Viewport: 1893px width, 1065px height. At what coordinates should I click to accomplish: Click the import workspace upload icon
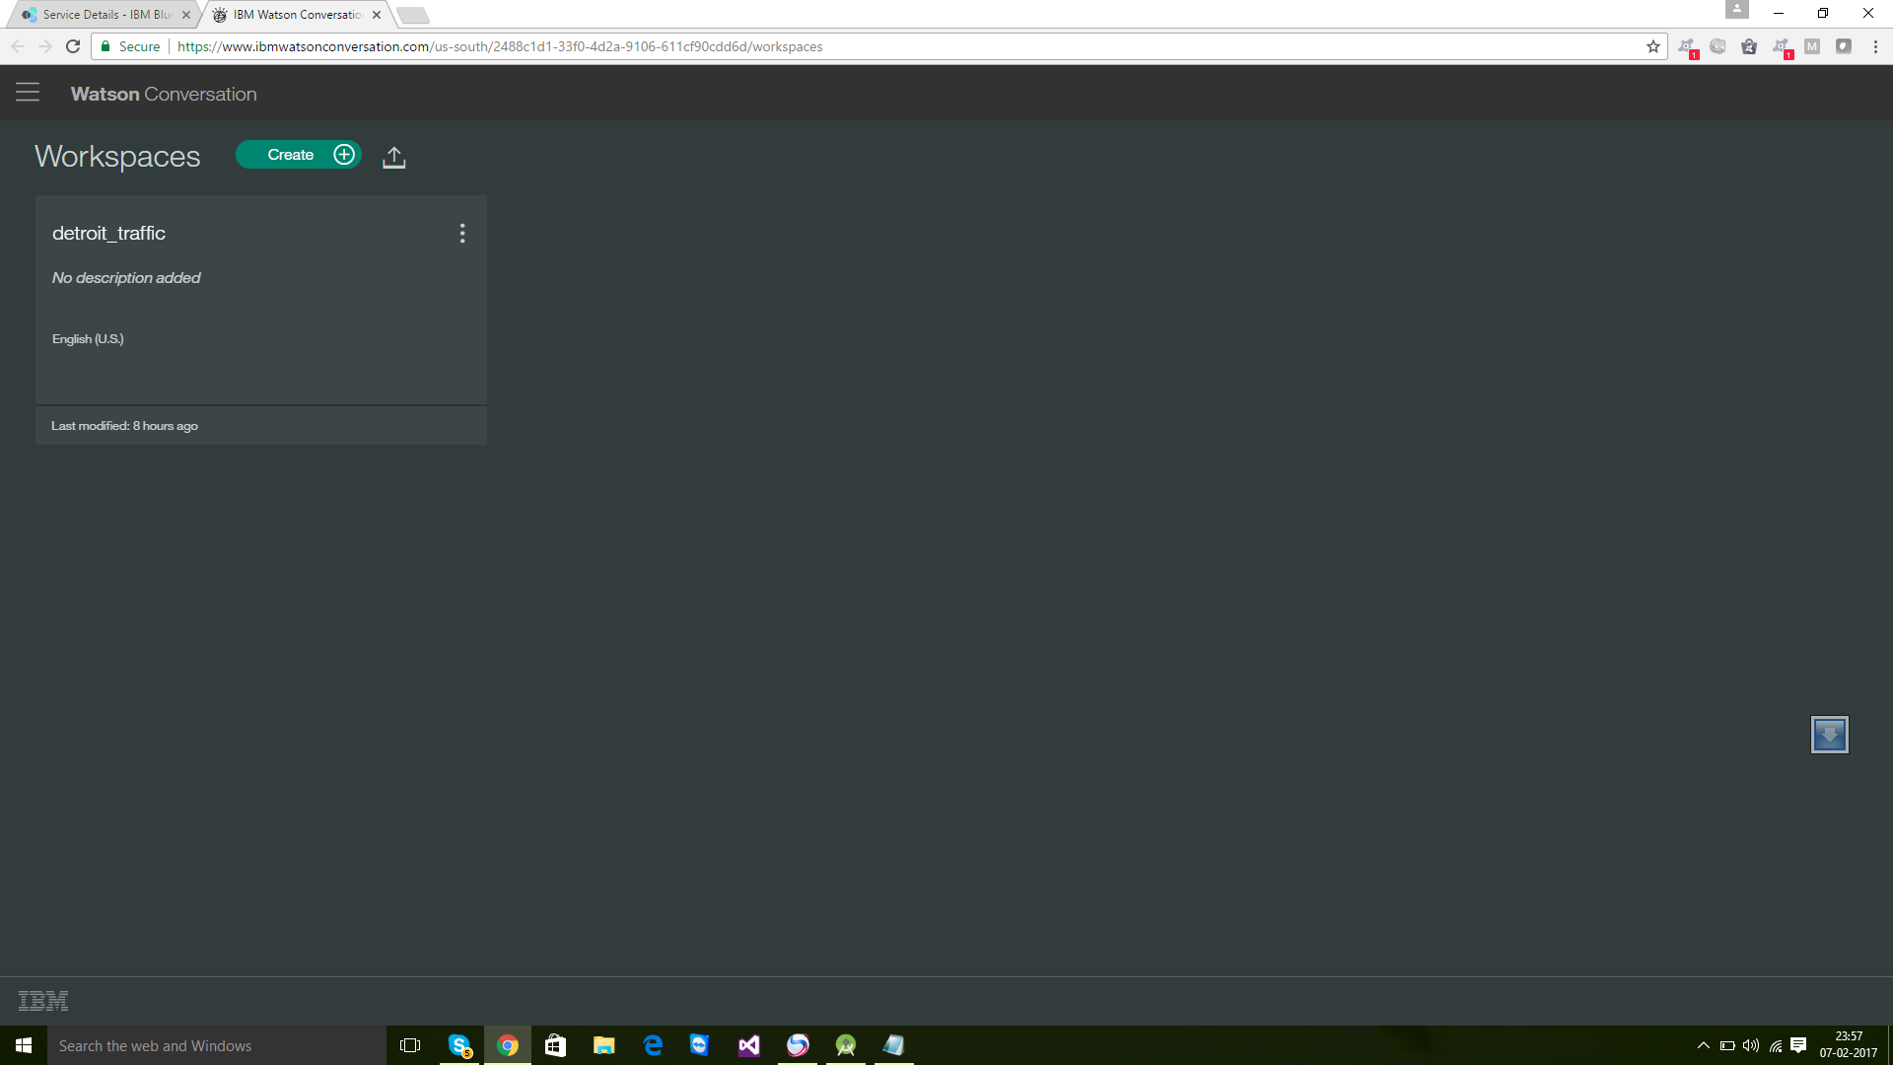pos(394,157)
